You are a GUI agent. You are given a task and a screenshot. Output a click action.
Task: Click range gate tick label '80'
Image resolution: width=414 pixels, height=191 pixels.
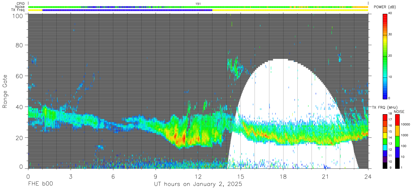[19, 45]
